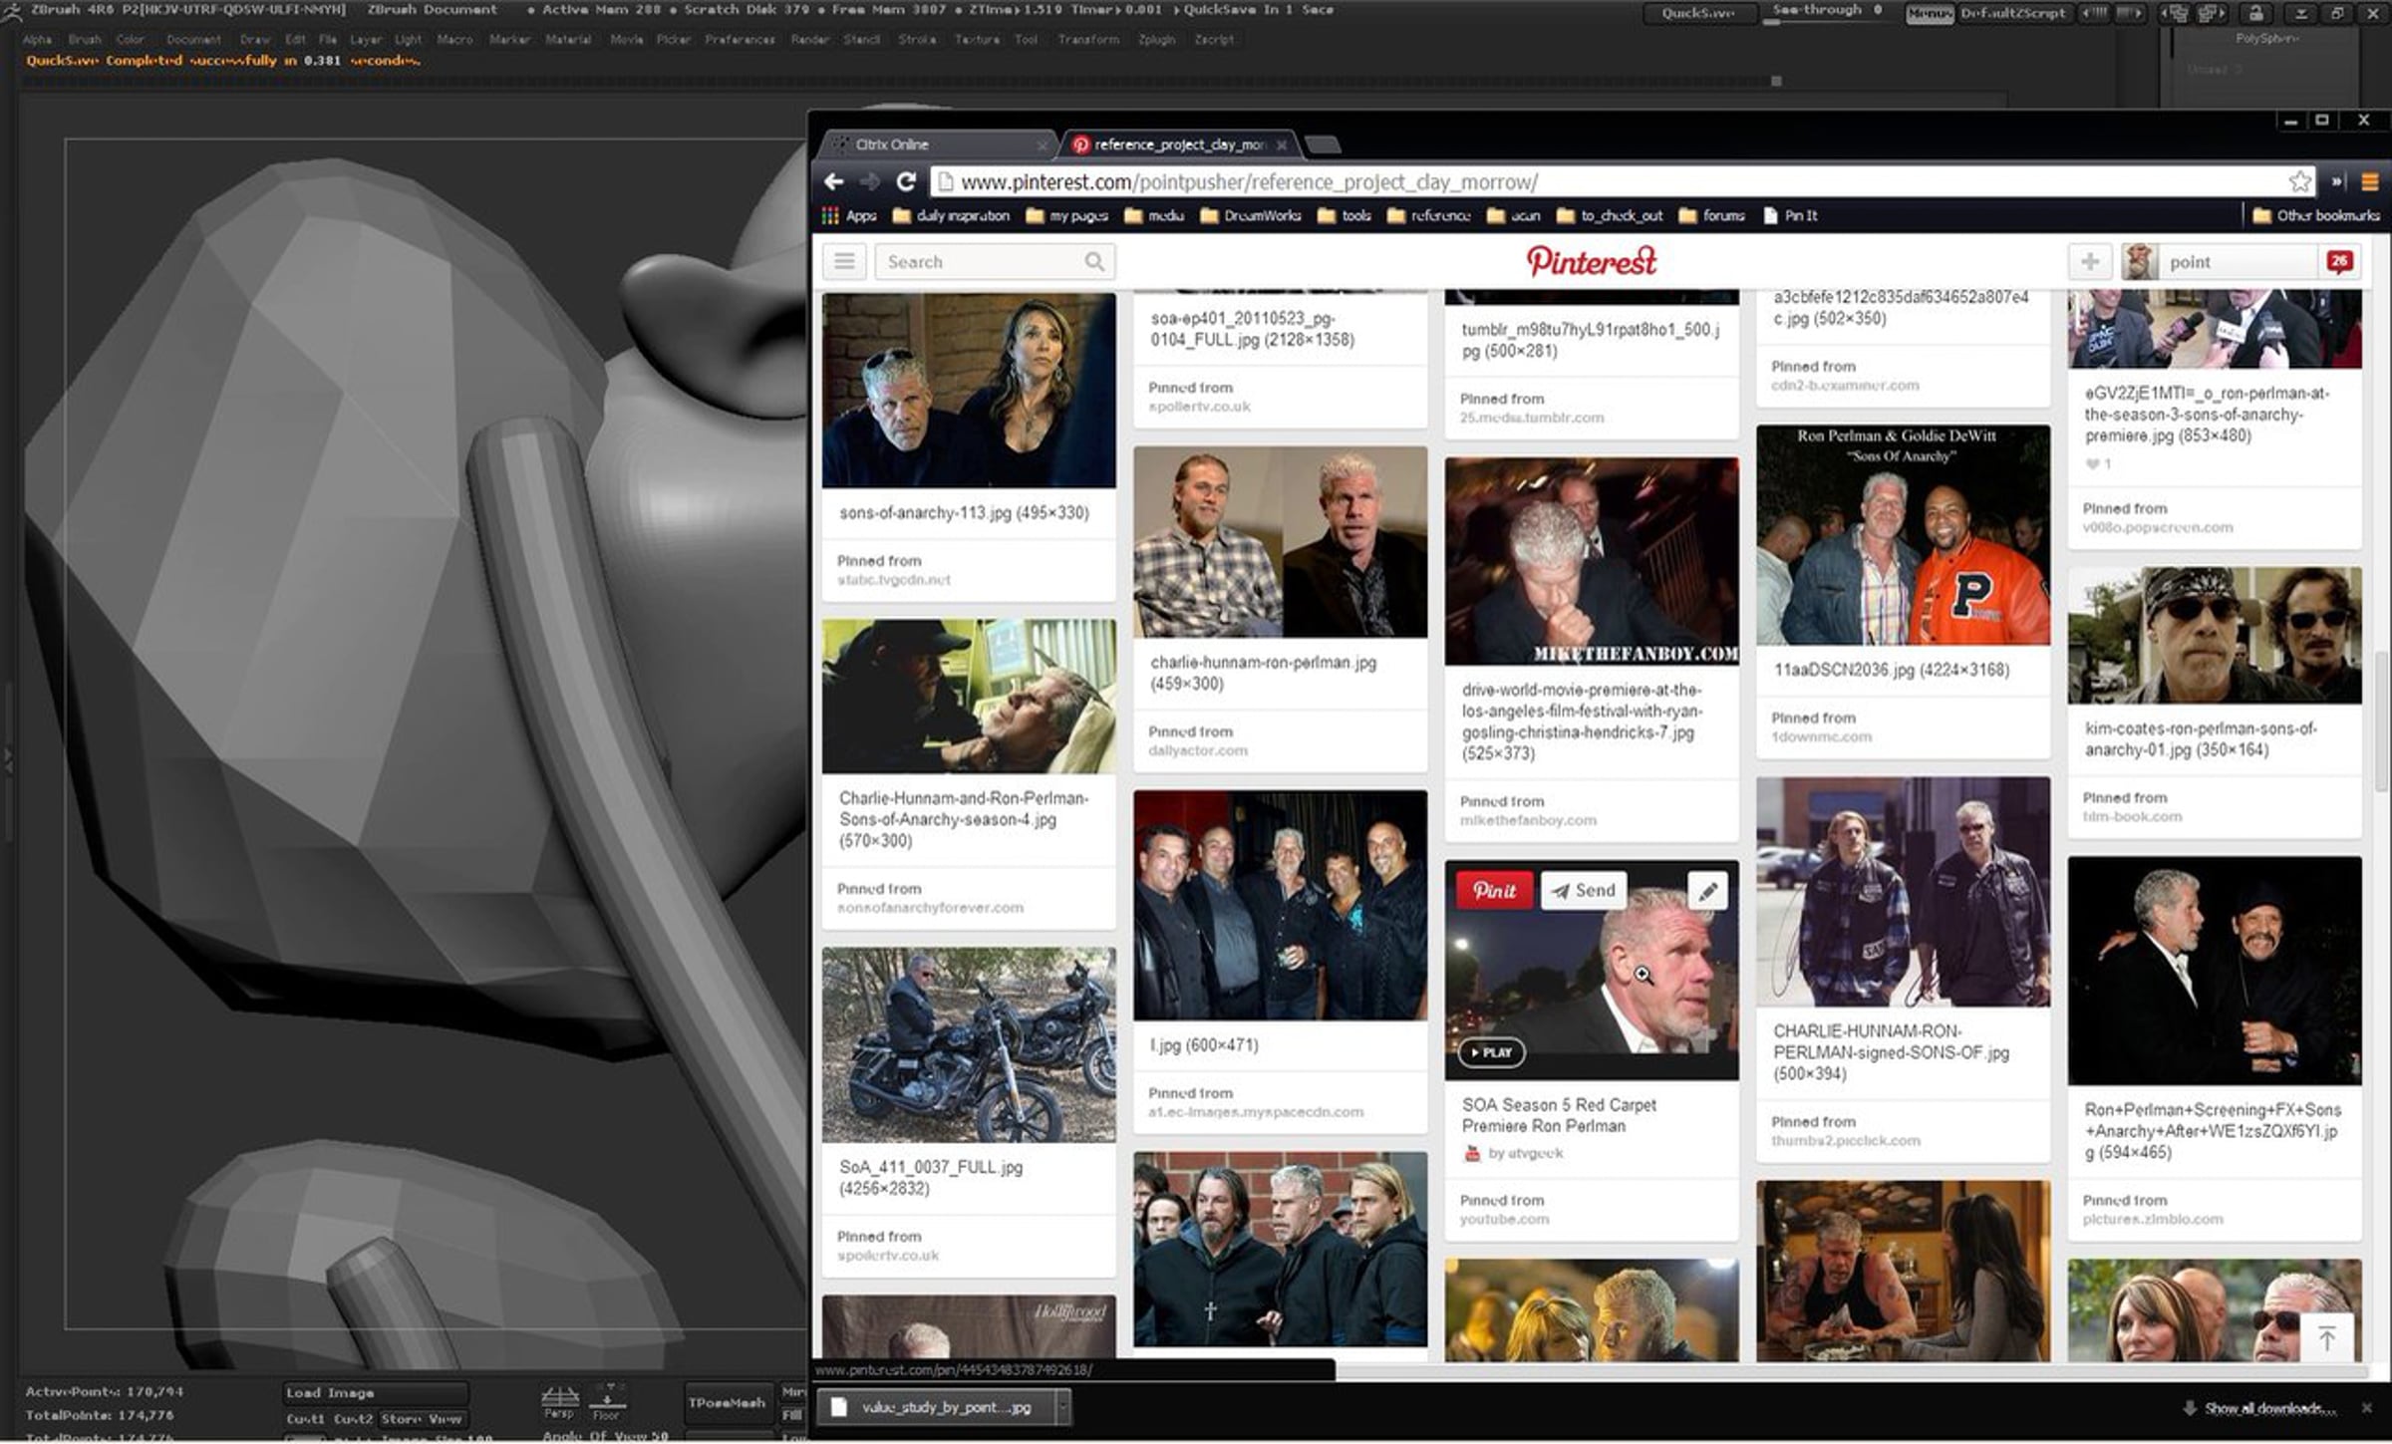Open the Chrome hamburger menu
The height and width of the screenshot is (1444, 2392).
click(2370, 181)
